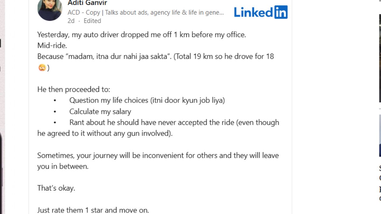Click "Just rate them 1 star" line
381x214 pixels.
click(93, 210)
